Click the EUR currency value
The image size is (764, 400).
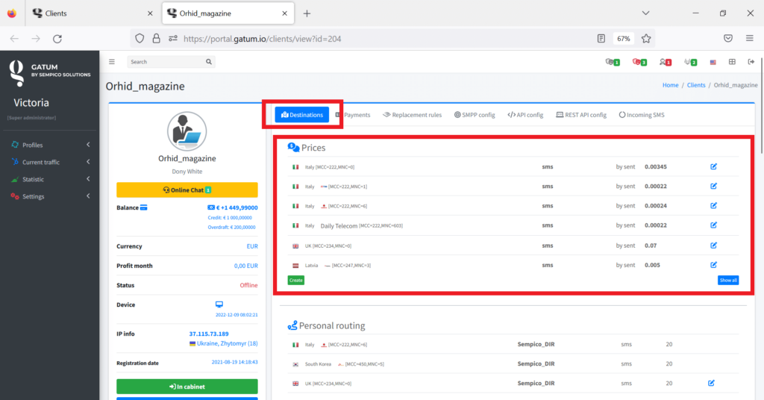tap(252, 246)
